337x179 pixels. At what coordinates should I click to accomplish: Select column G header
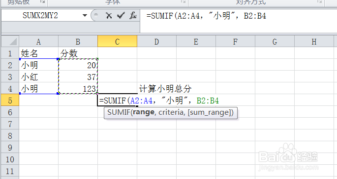(275, 42)
